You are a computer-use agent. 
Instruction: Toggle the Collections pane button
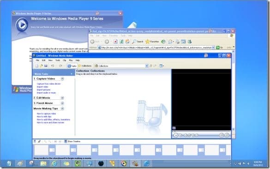[85, 66]
